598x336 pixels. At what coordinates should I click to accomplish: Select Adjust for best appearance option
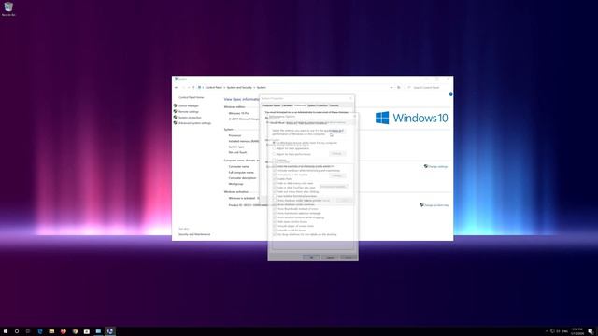(x=291, y=148)
